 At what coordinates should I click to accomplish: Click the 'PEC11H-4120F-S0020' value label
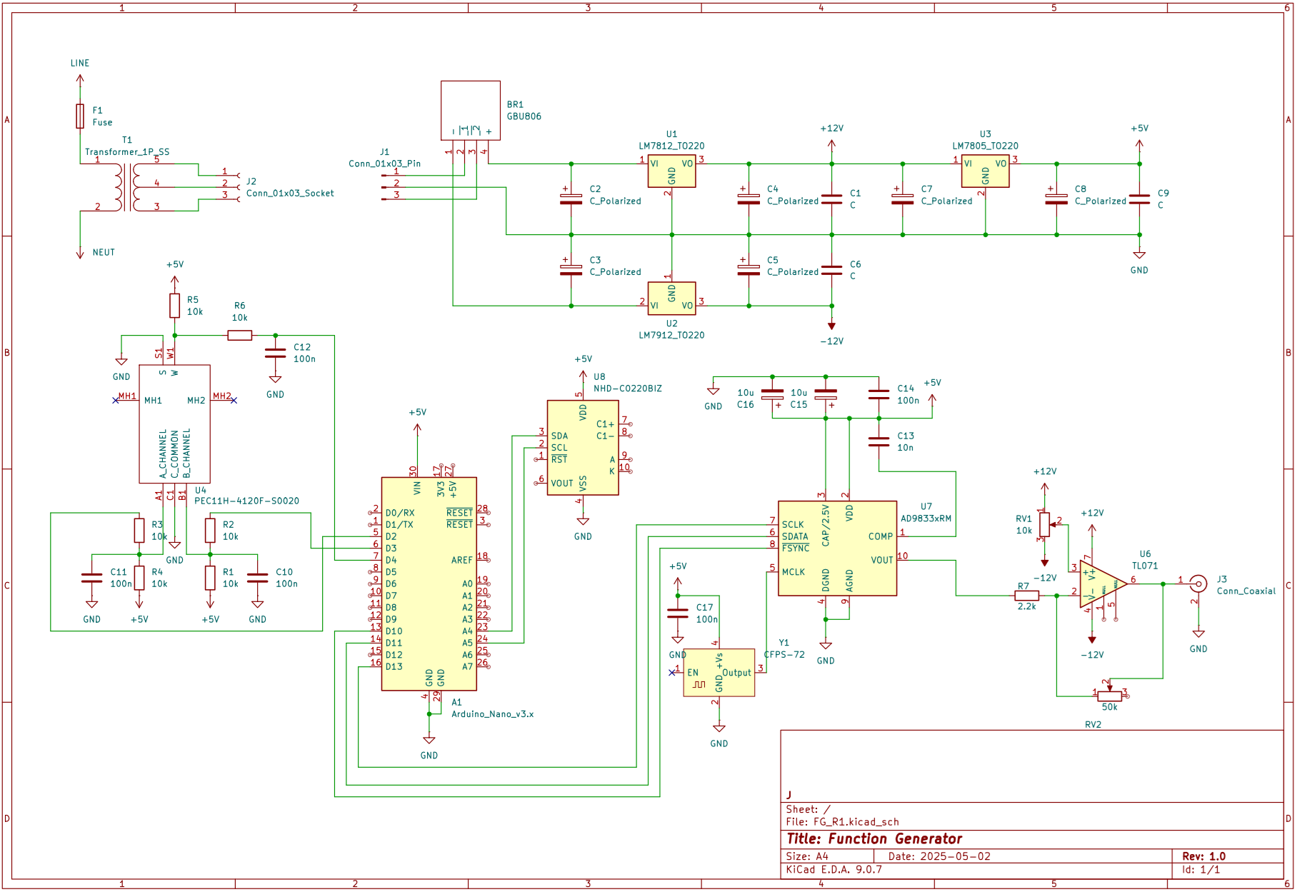tap(246, 501)
